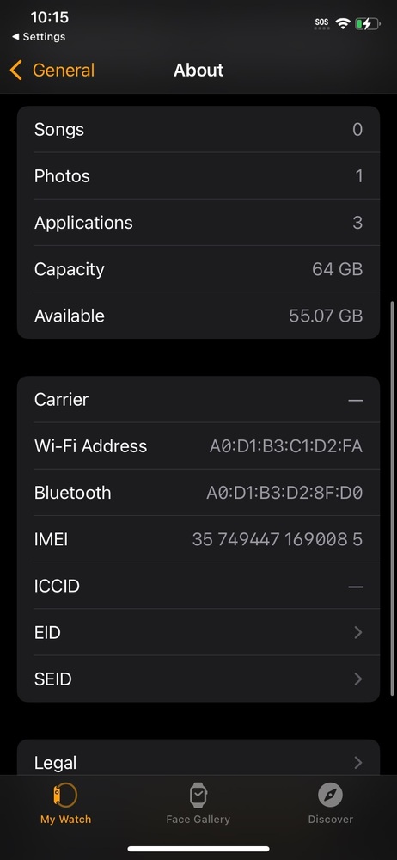Switch to Discover tab label
The height and width of the screenshot is (860, 397).
[x=331, y=820]
